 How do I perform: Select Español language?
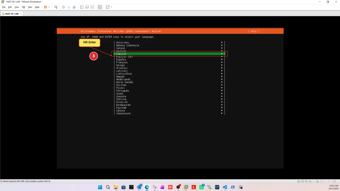pos(169,60)
